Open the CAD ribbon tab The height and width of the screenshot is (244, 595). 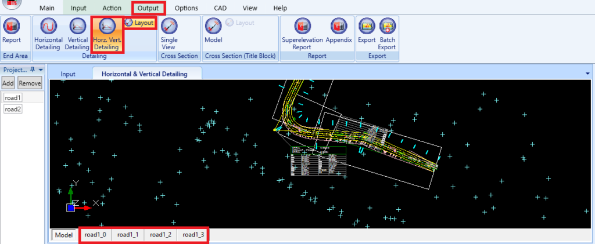tap(220, 8)
